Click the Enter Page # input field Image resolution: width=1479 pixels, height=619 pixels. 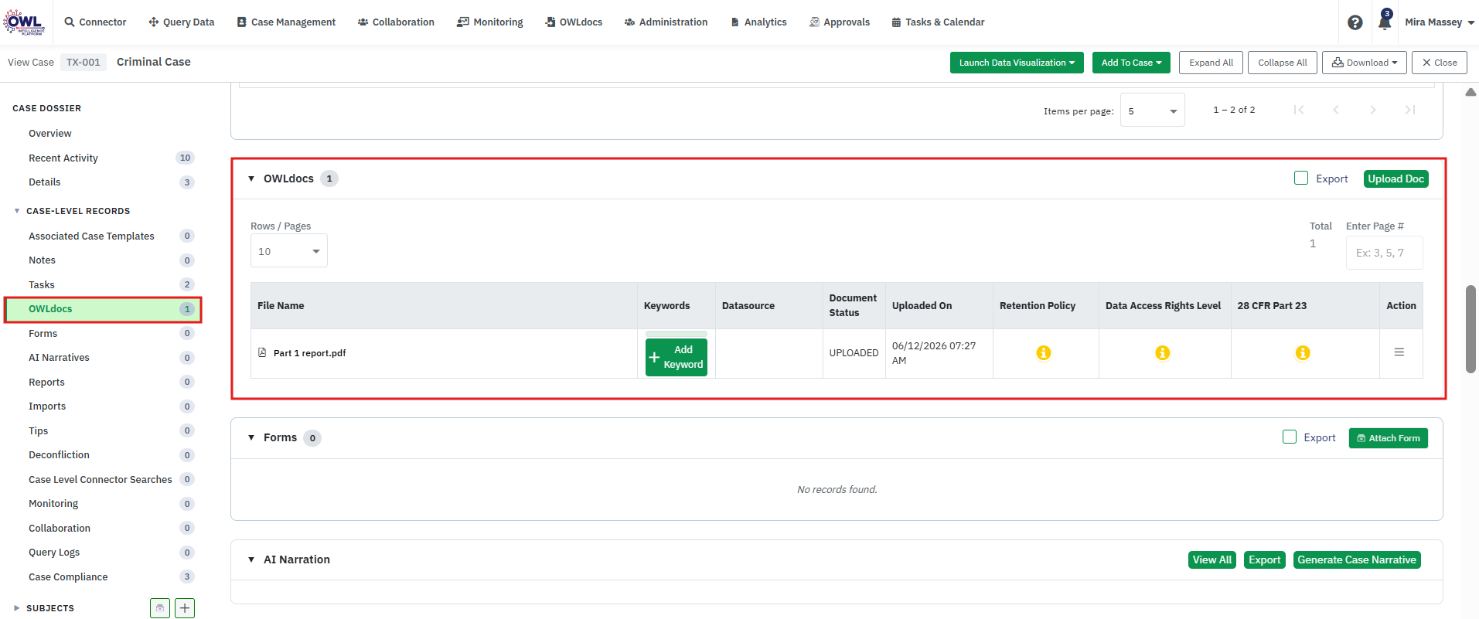tap(1384, 253)
